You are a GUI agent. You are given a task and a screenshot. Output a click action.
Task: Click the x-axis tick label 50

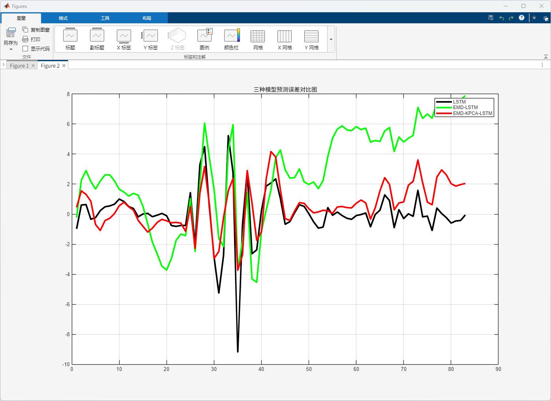point(309,369)
